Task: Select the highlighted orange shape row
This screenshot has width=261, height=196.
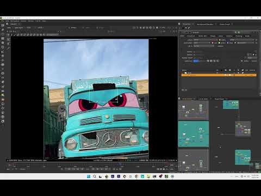Action: pos(219,75)
